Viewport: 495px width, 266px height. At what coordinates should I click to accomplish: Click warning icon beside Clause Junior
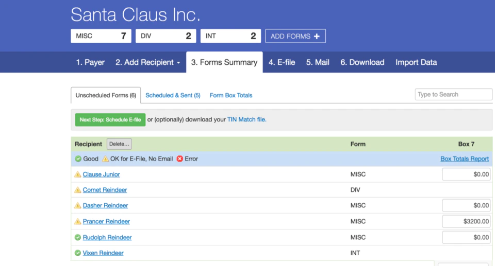tap(78, 174)
